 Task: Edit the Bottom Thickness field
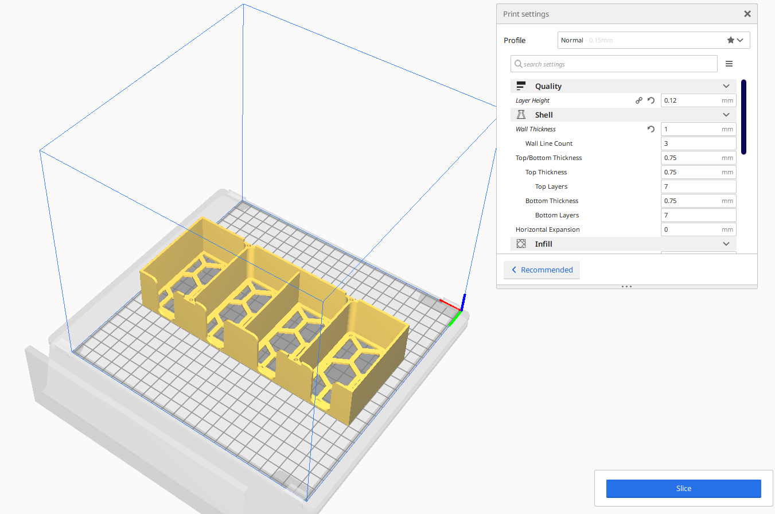pos(698,201)
